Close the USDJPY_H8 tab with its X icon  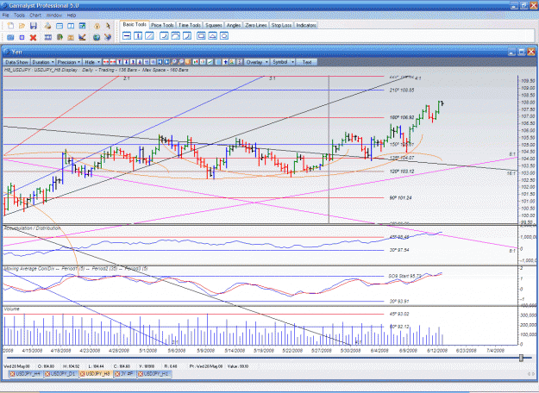click(82, 374)
